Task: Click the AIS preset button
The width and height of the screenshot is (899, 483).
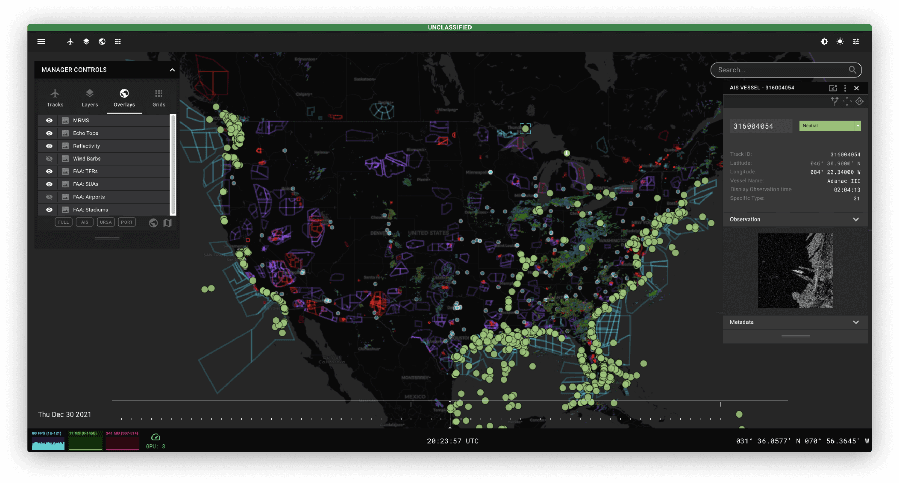Action: pos(85,222)
